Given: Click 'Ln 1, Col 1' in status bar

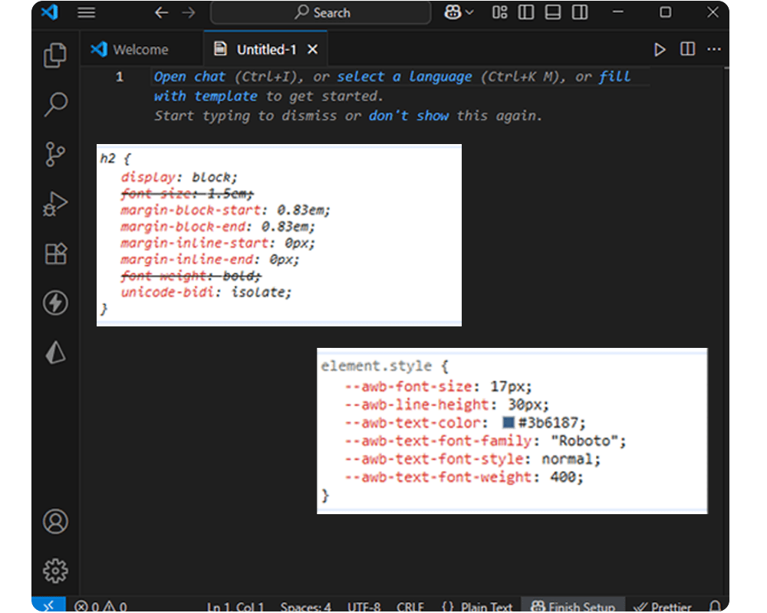Looking at the screenshot, I should coord(235,607).
